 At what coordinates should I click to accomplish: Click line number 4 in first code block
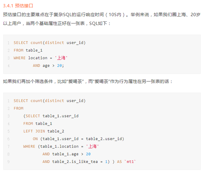point(9,66)
